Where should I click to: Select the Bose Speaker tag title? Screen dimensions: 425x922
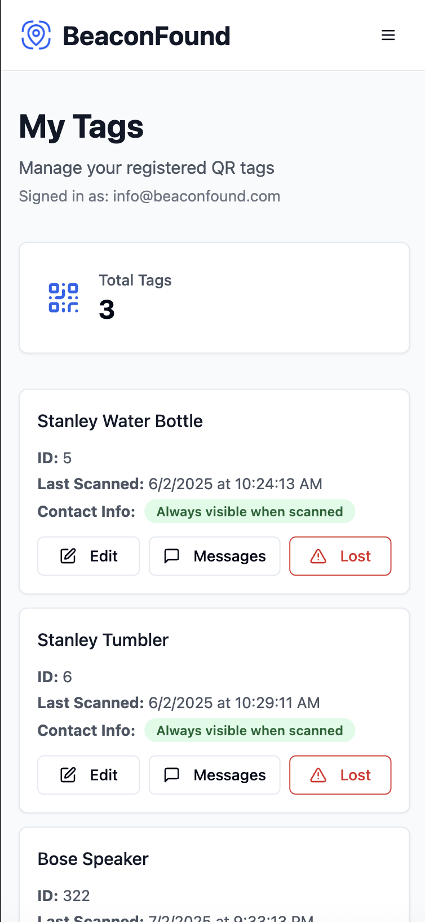click(x=93, y=859)
